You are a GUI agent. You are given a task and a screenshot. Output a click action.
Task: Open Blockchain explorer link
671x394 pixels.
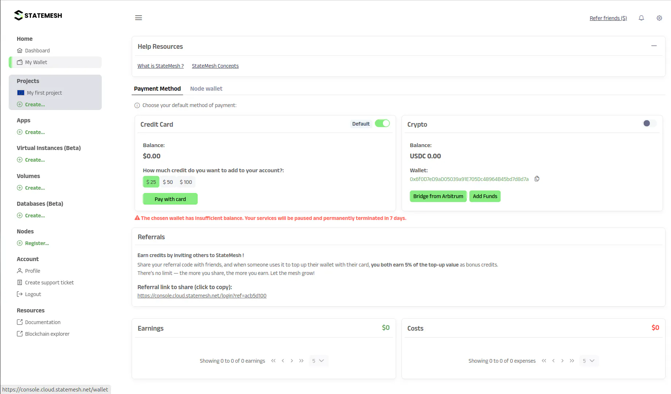[x=55, y=334]
